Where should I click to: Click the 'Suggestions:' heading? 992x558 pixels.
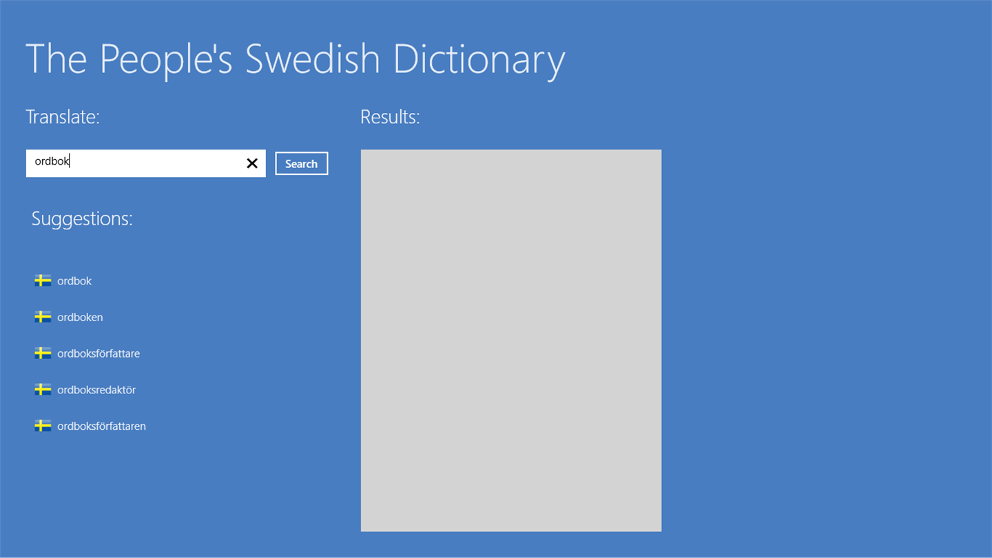click(x=82, y=218)
